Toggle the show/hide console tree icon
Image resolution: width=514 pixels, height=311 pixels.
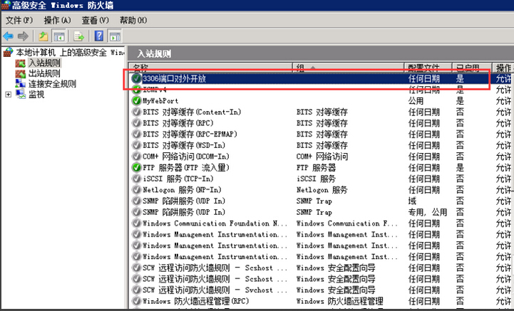coord(59,36)
